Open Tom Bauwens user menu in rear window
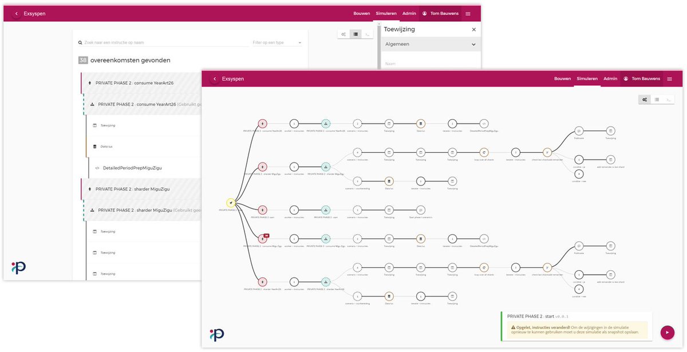The height and width of the screenshot is (352, 687). (440, 13)
